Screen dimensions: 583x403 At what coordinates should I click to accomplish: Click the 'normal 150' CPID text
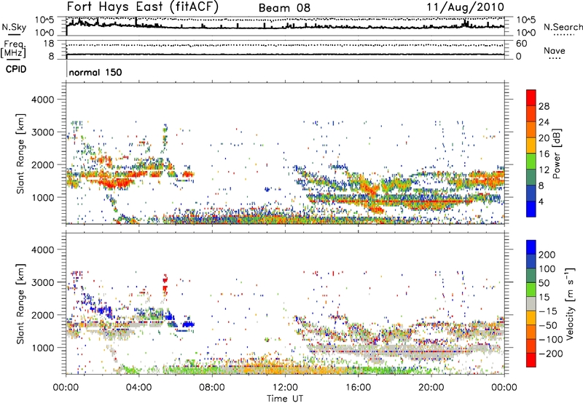(95, 72)
